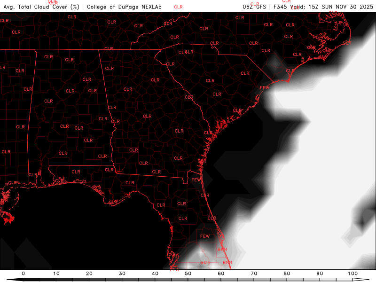Select the 30 label on the scale

tap(122, 274)
